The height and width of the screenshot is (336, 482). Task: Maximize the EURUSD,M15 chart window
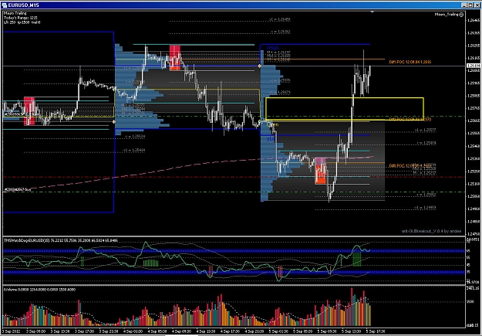(470, 5)
